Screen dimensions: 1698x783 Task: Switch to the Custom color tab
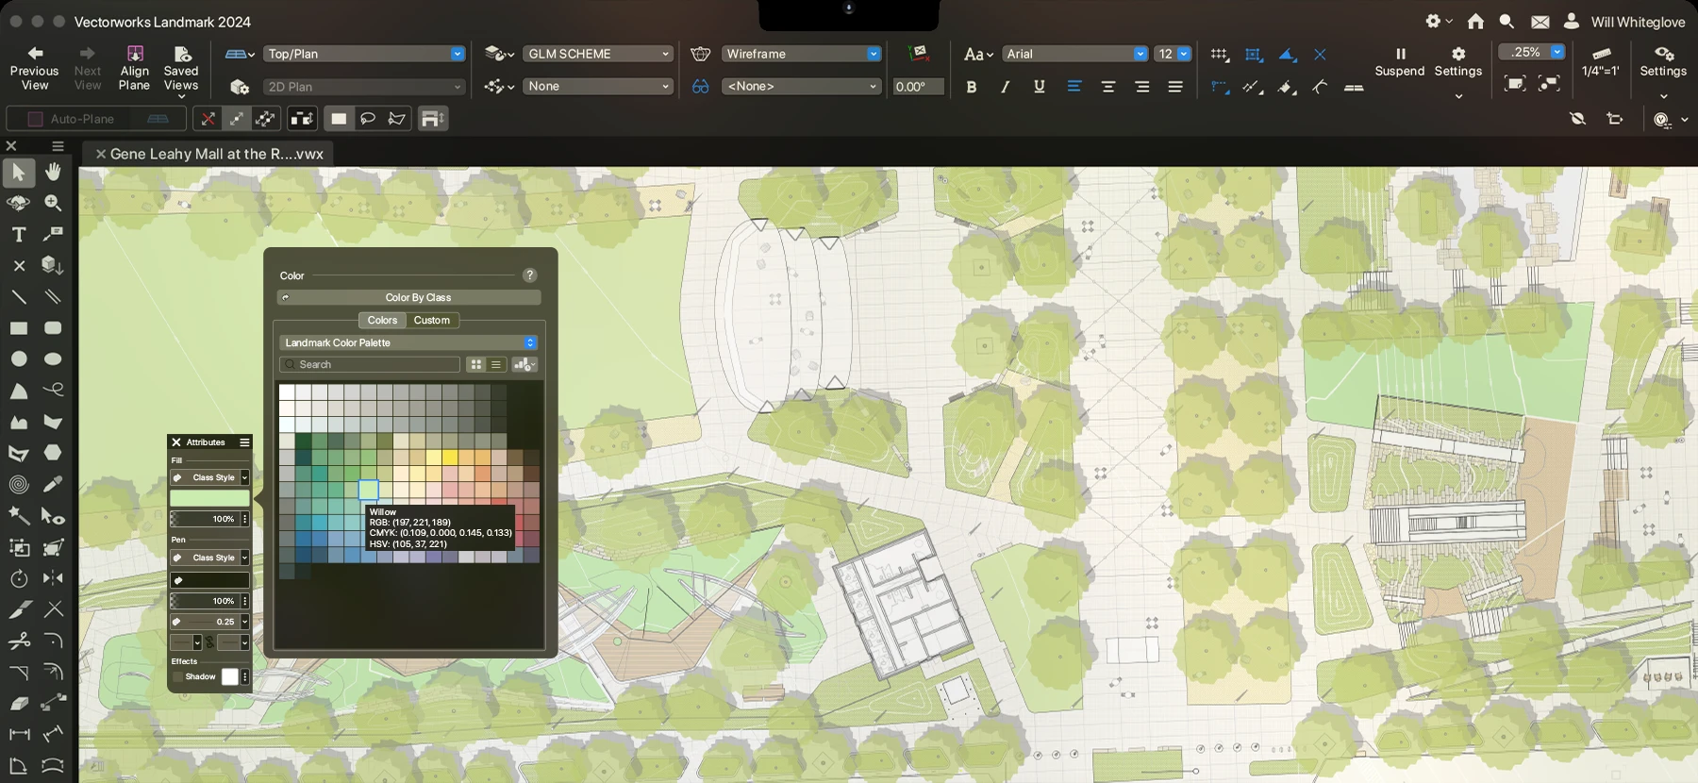coord(431,320)
